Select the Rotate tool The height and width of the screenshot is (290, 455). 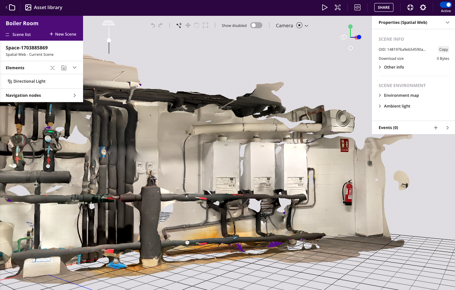(197, 25)
